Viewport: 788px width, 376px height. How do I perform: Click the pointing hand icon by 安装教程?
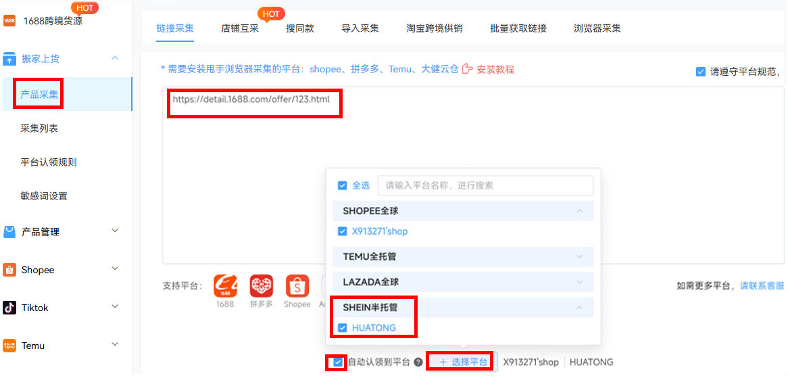(x=468, y=69)
